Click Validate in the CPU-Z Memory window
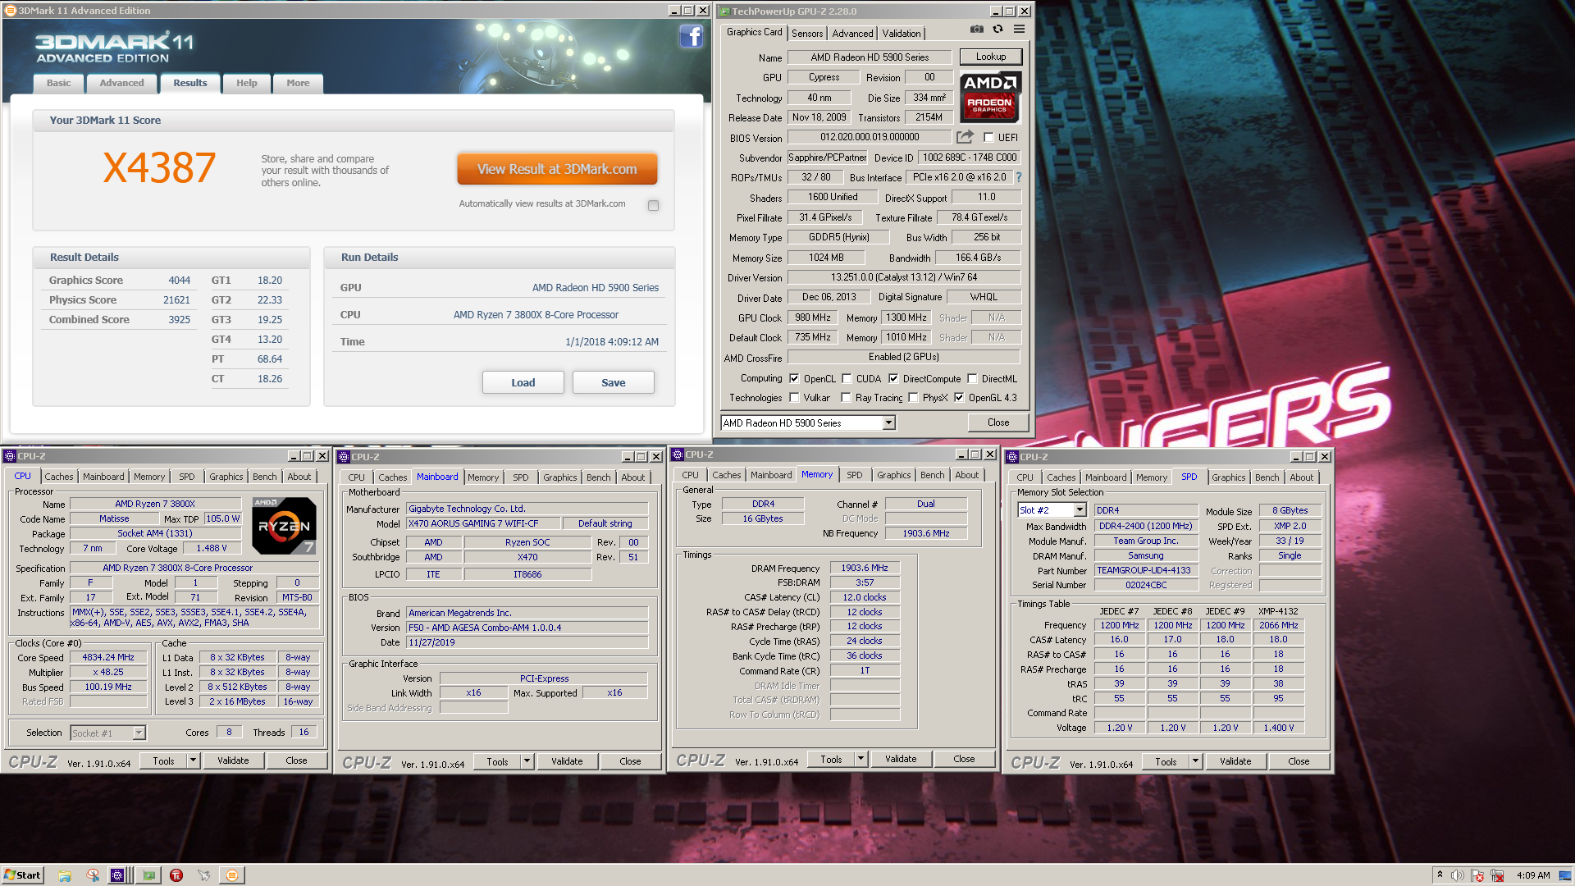Viewport: 1575px width, 886px height. (901, 760)
